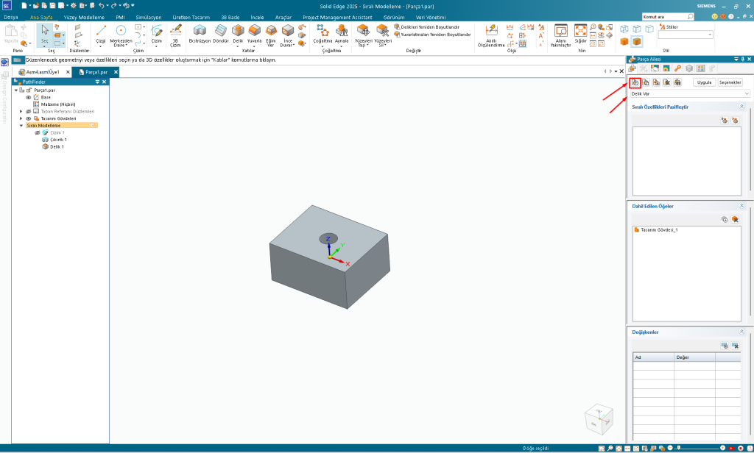Show hidden Taban Referans Düzlemleri planes

point(29,111)
